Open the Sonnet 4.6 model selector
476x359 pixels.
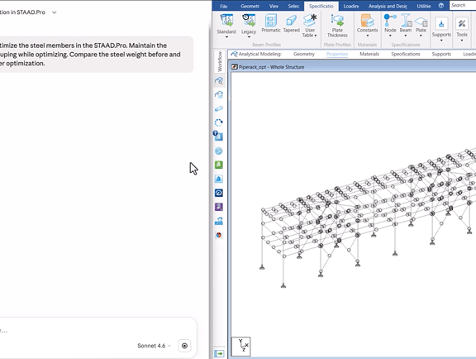pyautogui.click(x=155, y=346)
